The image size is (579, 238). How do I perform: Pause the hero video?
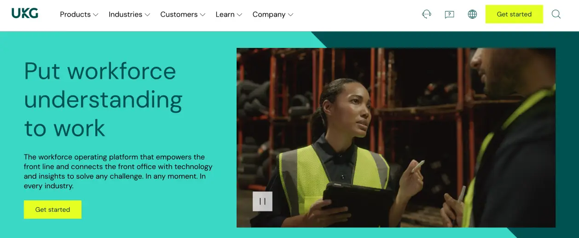262,201
